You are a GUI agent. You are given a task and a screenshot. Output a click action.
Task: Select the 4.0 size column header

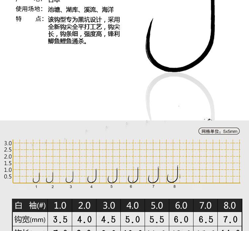132,205
